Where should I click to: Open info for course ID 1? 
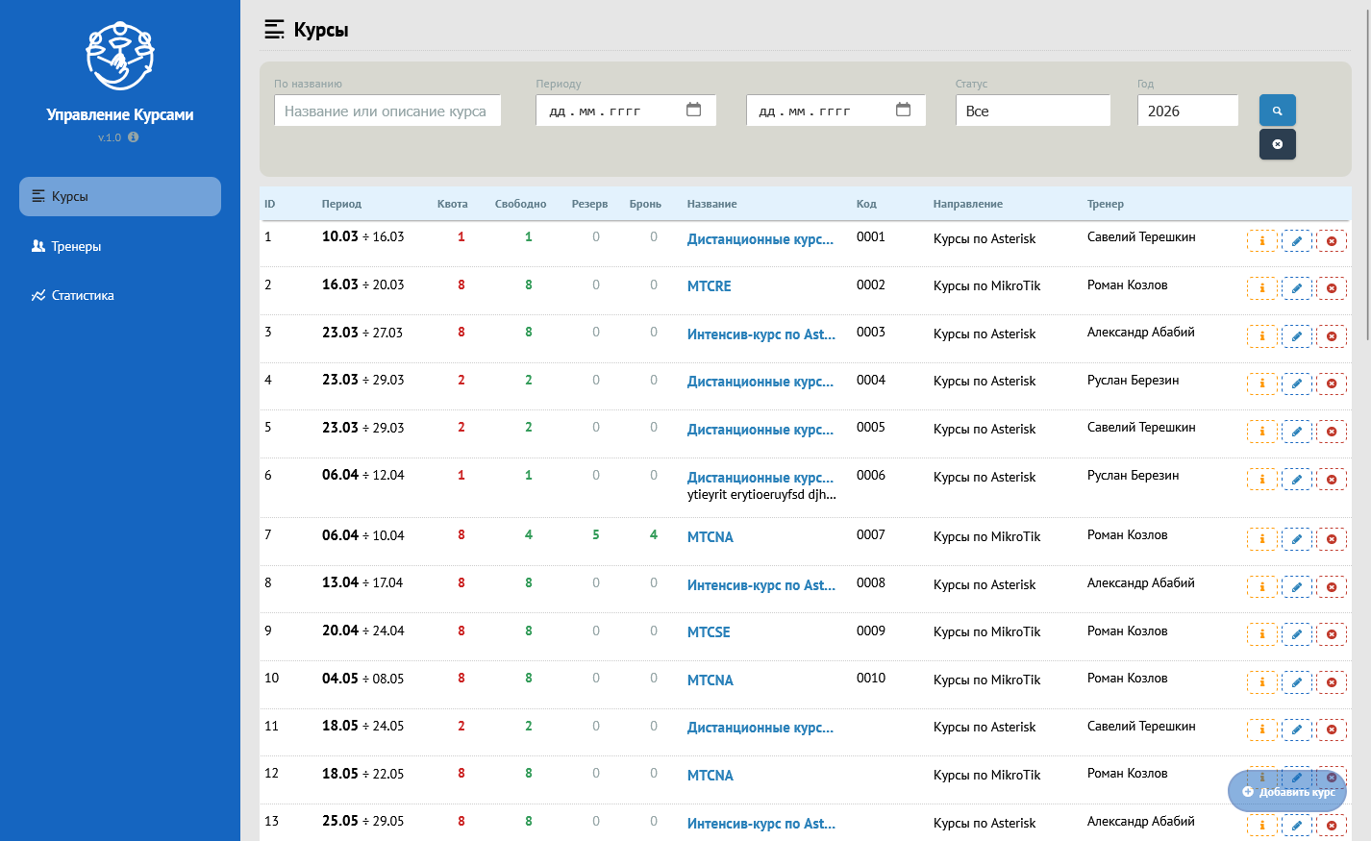[x=1261, y=241]
